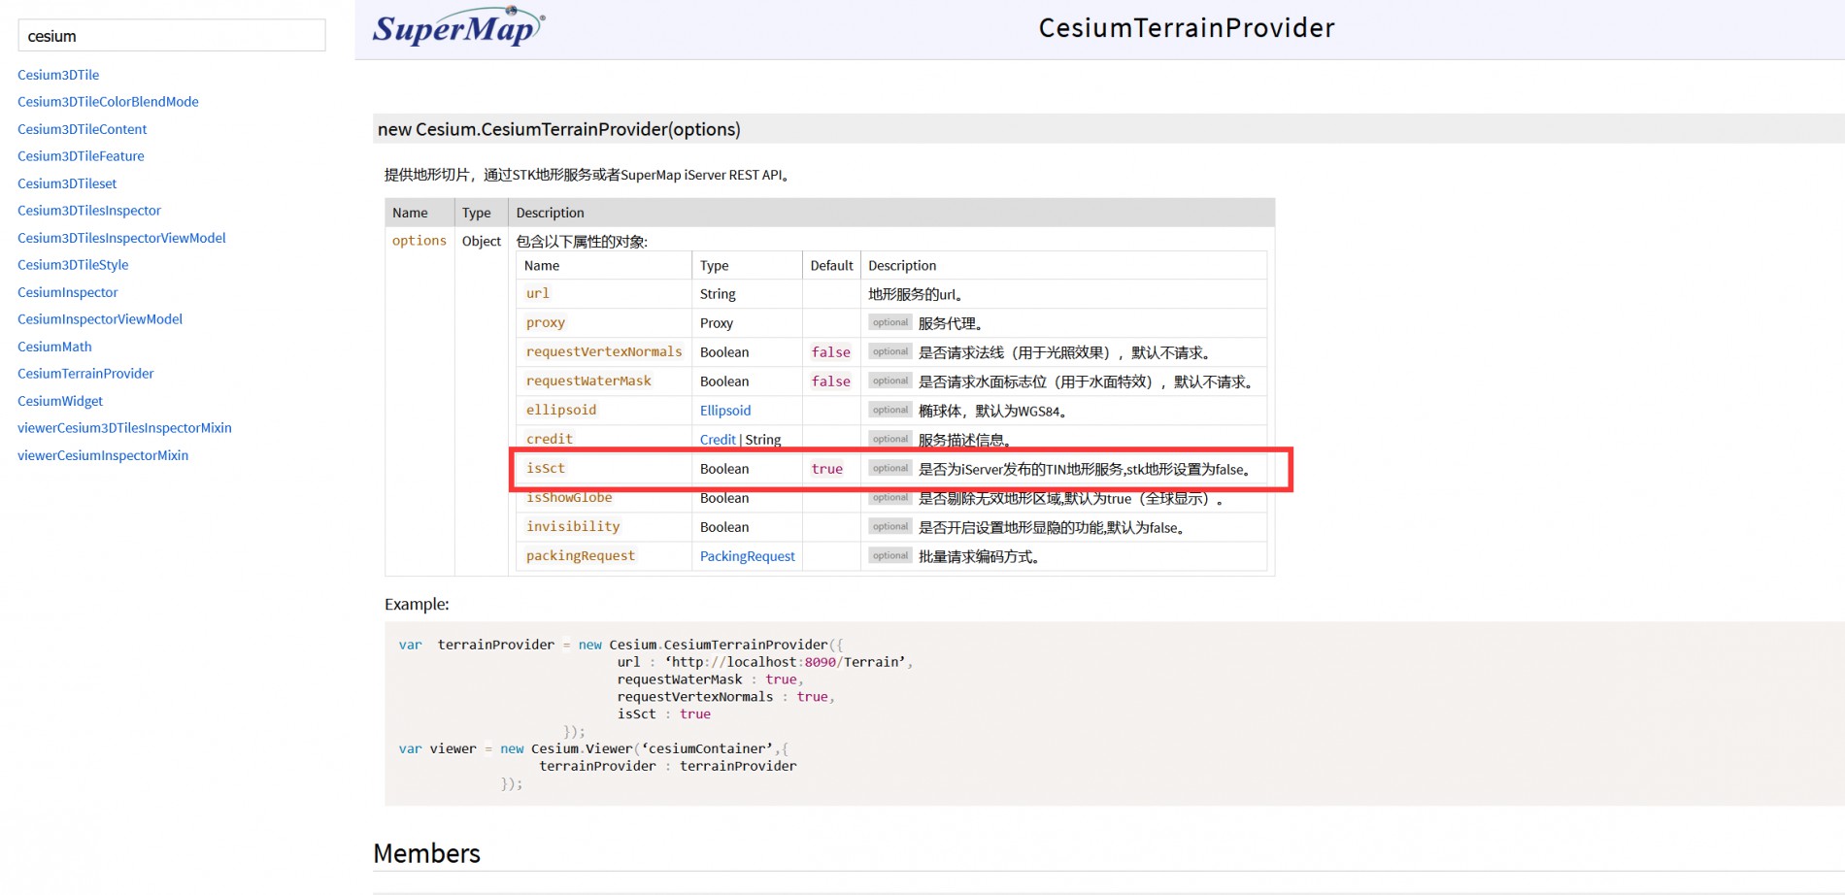Click the 'invisibility' parameter name
Screen dimensions: 1845x895
coord(573,526)
